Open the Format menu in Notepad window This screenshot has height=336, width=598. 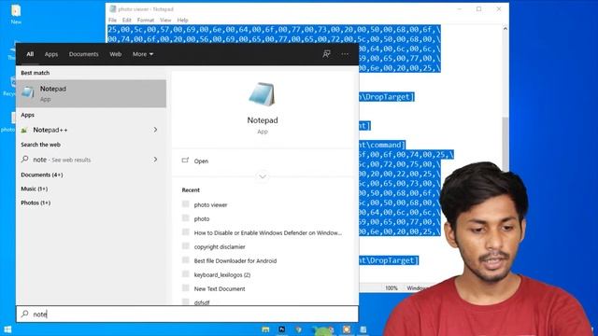[146, 20]
